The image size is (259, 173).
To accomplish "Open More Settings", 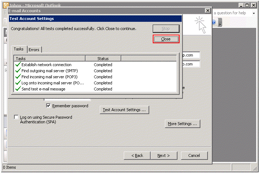I will [182, 124].
